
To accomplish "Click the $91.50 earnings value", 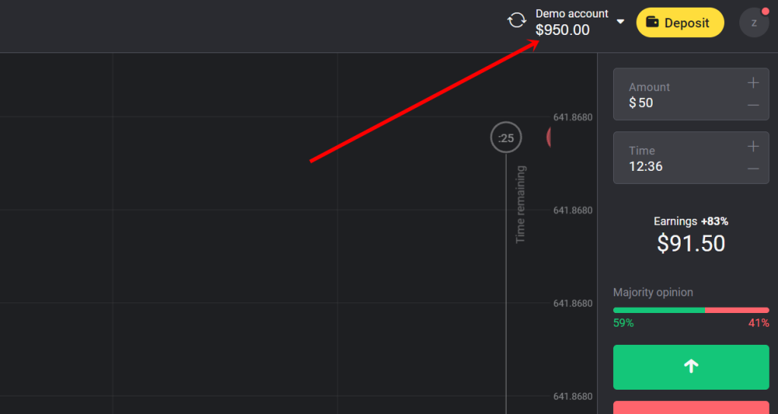I will [691, 243].
